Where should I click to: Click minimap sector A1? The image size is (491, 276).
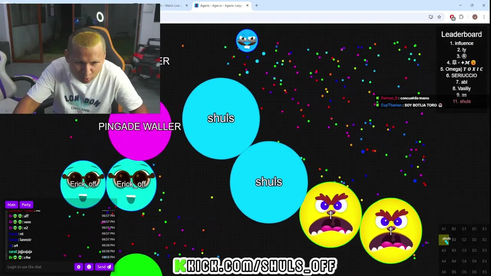coord(444,229)
